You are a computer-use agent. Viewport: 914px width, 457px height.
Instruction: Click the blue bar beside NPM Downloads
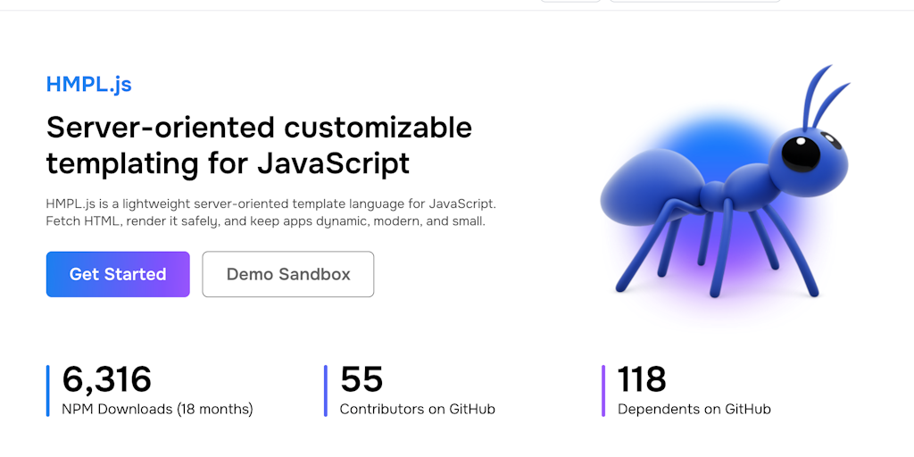click(x=47, y=390)
